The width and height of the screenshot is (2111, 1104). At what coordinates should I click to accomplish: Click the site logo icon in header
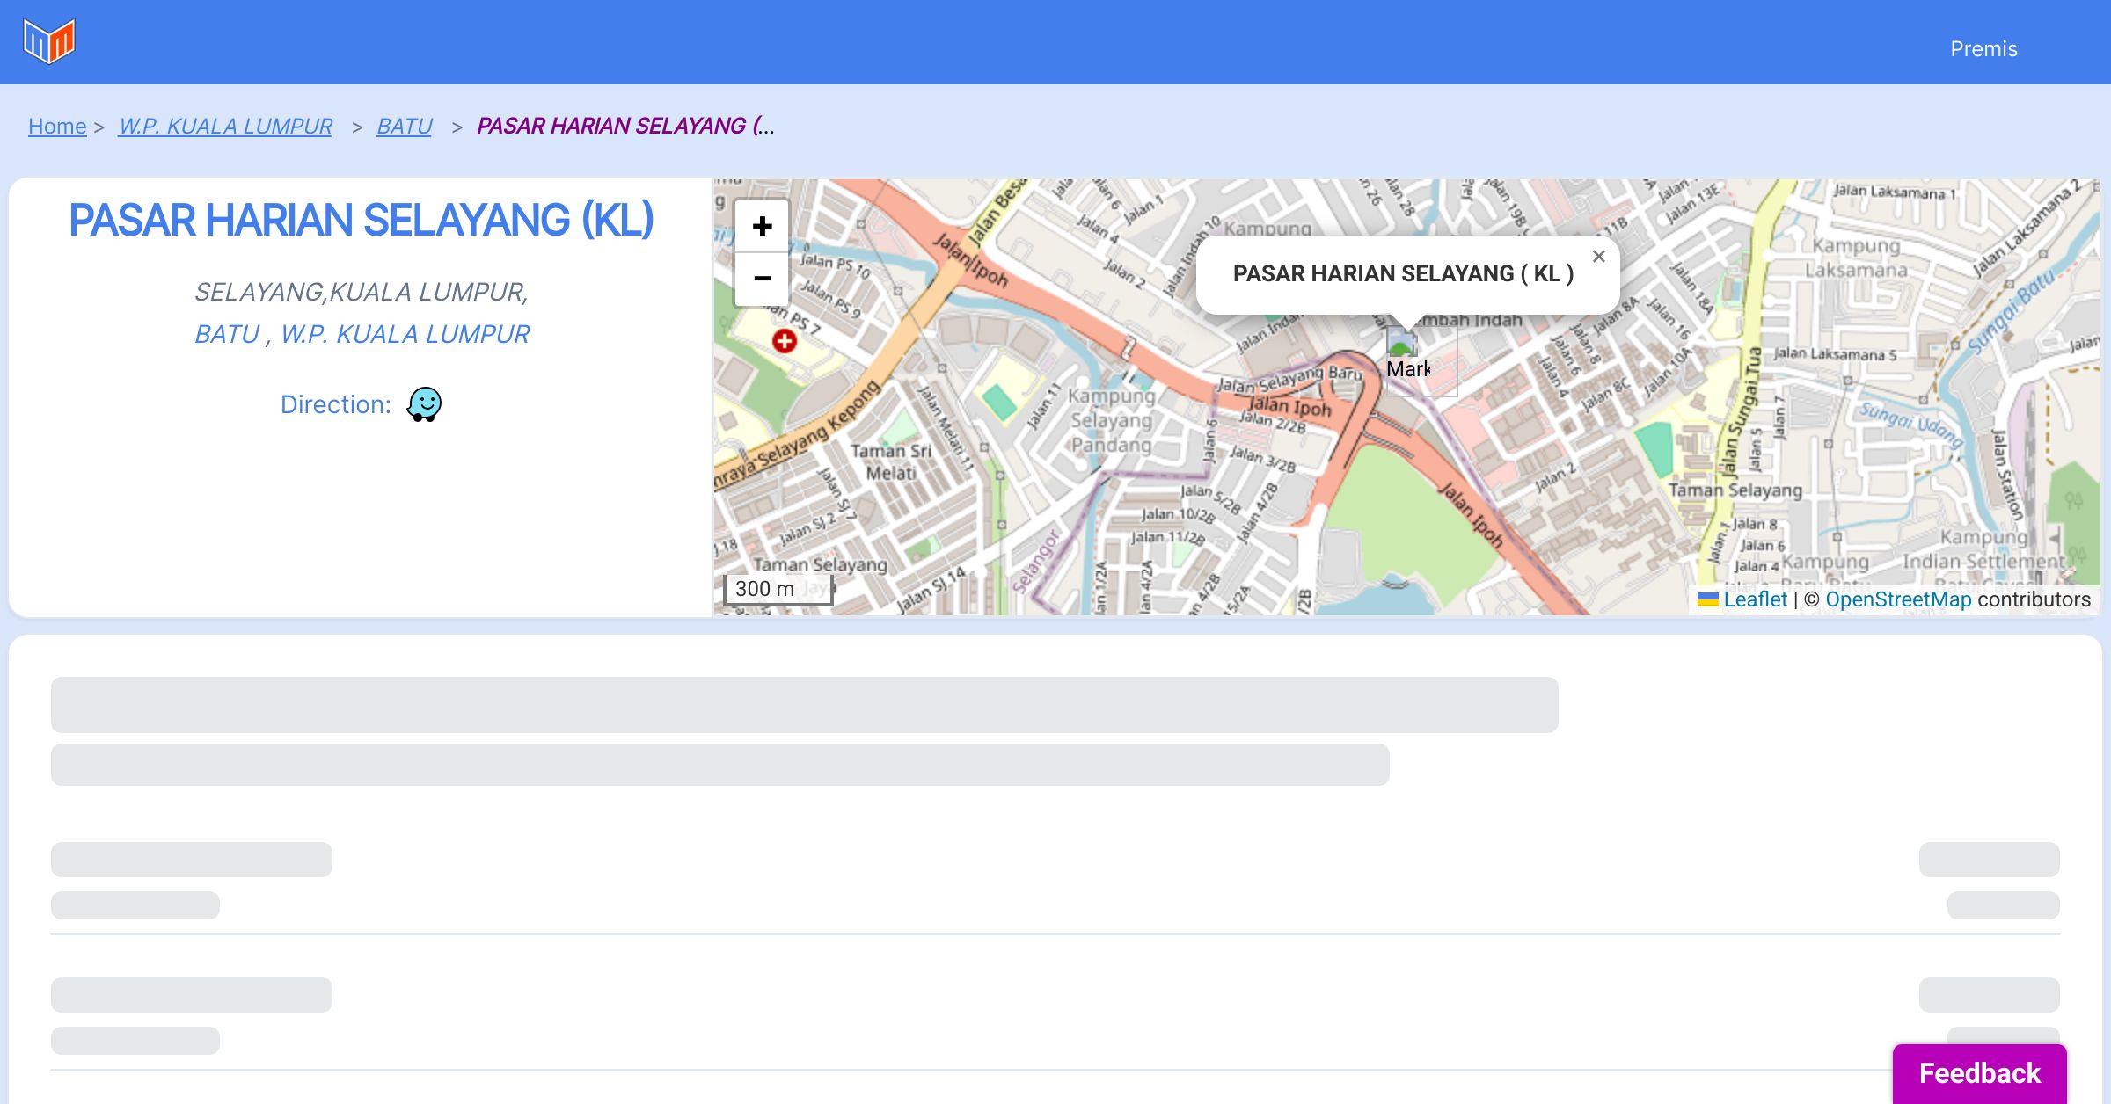pos(49,41)
